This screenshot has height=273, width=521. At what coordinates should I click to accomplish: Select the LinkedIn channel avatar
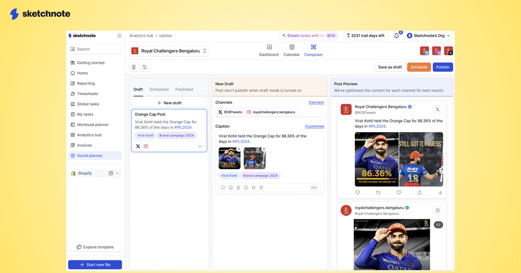[424, 51]
